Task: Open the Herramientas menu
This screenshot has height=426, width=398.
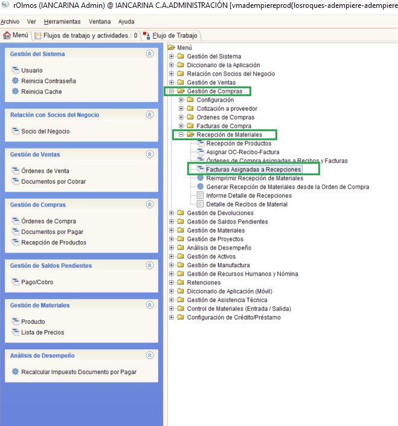Action: pyautogui.click(x=62, y=22)
